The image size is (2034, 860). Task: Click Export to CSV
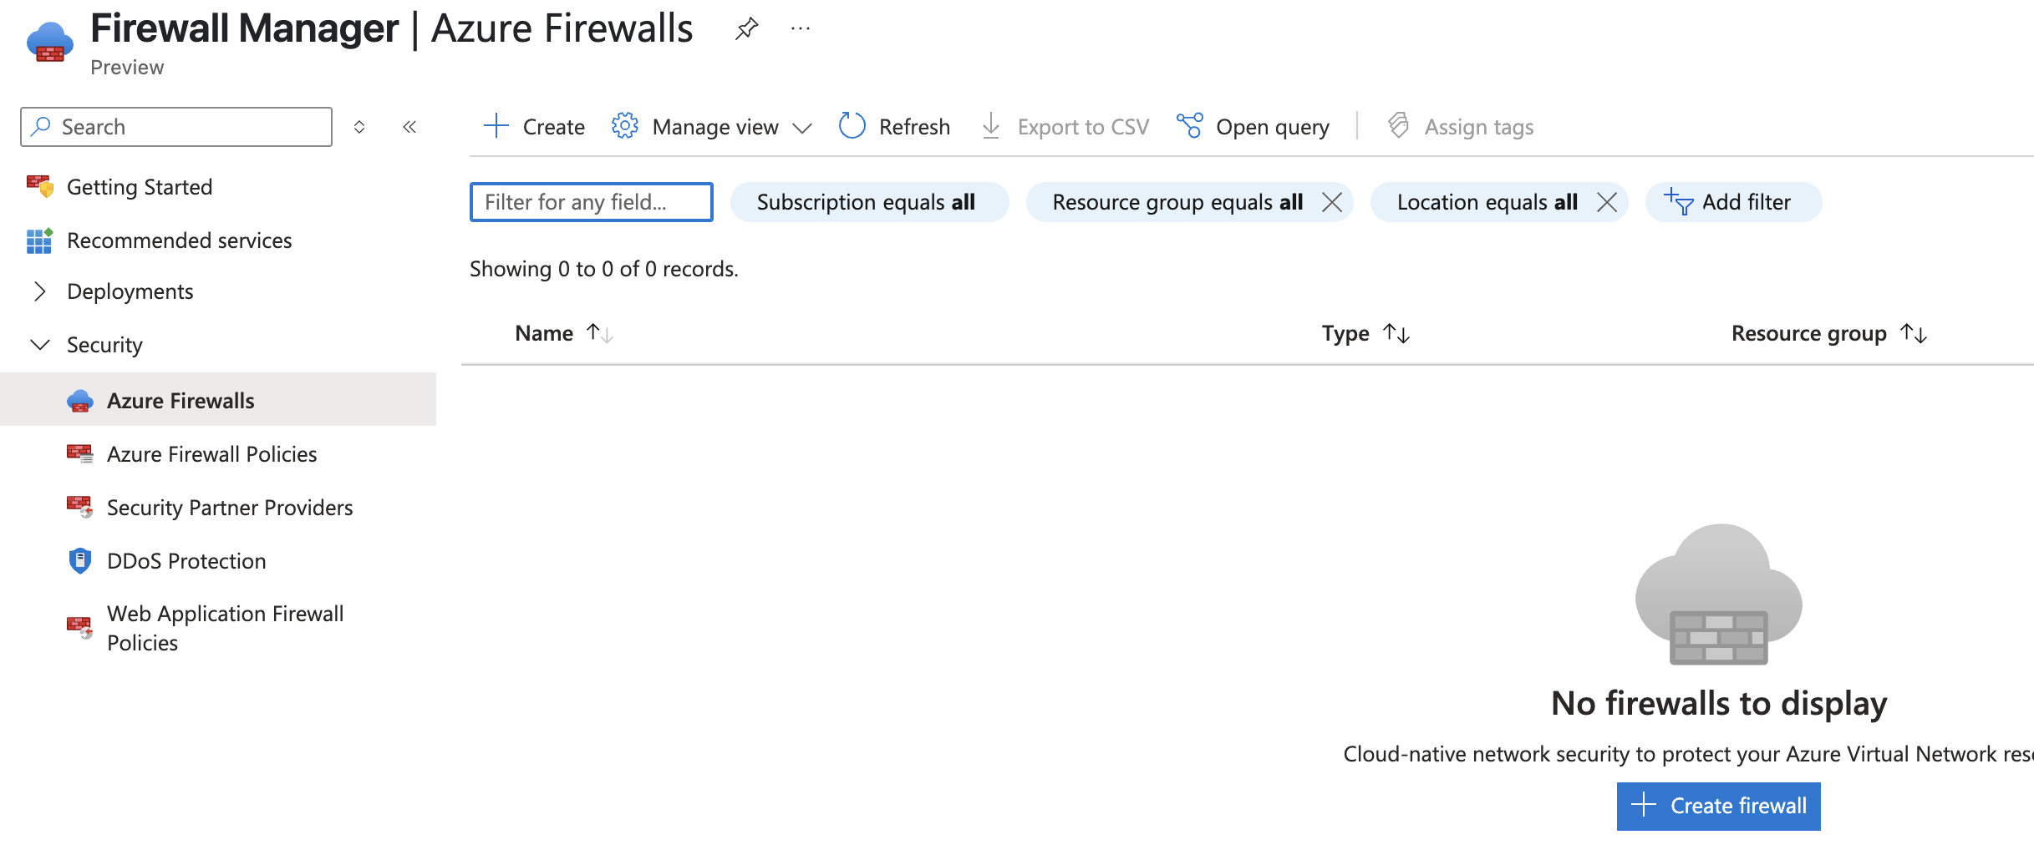(x=1065, y=126)
